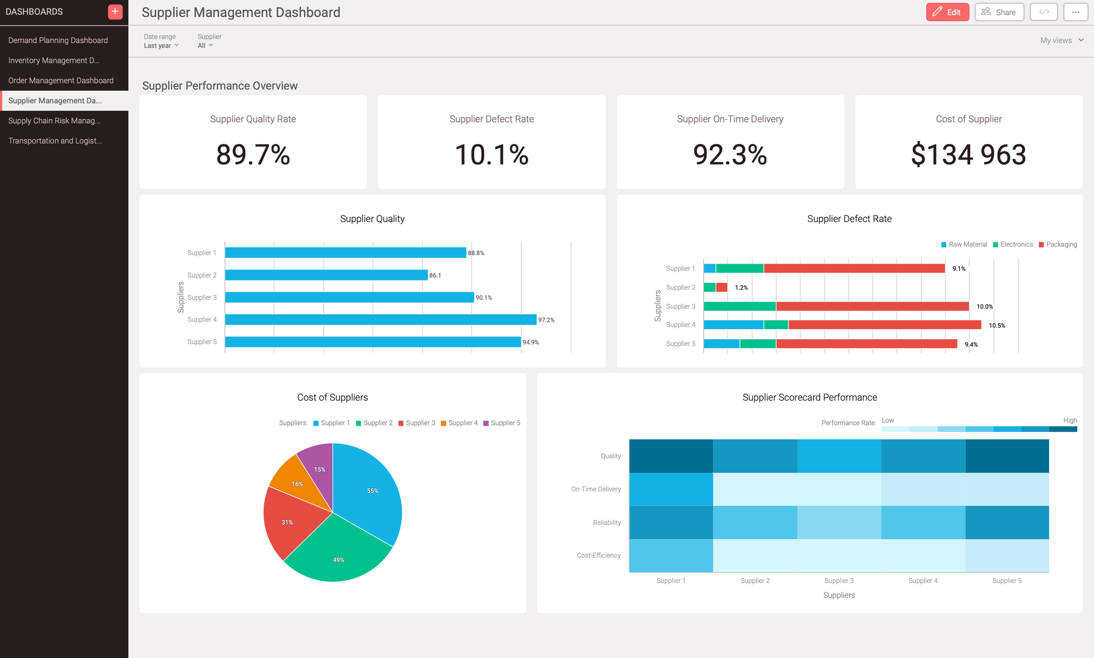This screenshot has width=1094, height=658.
Task: Open the embed code dialog via </> icon
Action: pos(1044,11)
